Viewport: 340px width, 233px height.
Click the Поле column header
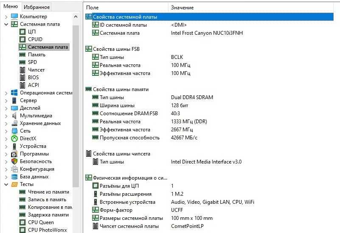click(92, 8)
